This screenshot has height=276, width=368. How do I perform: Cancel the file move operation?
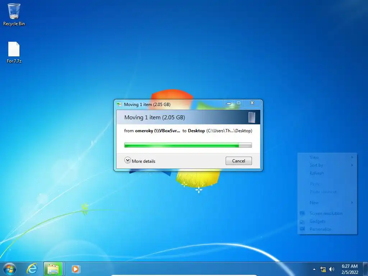click(x=239, y=161)
